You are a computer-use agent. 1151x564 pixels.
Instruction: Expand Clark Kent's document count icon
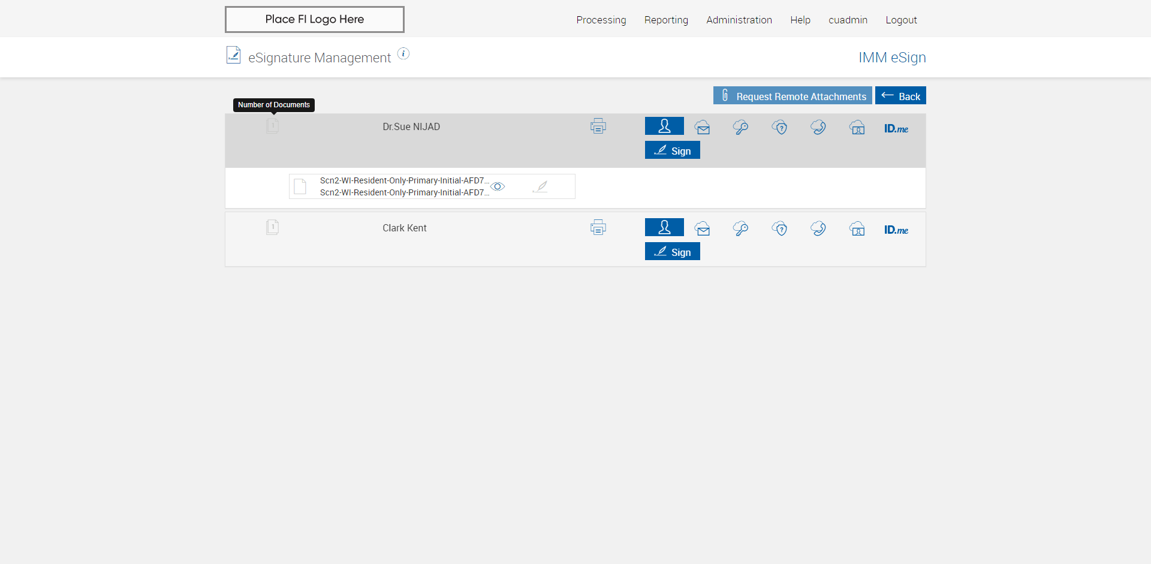click(x=272, y=227)
